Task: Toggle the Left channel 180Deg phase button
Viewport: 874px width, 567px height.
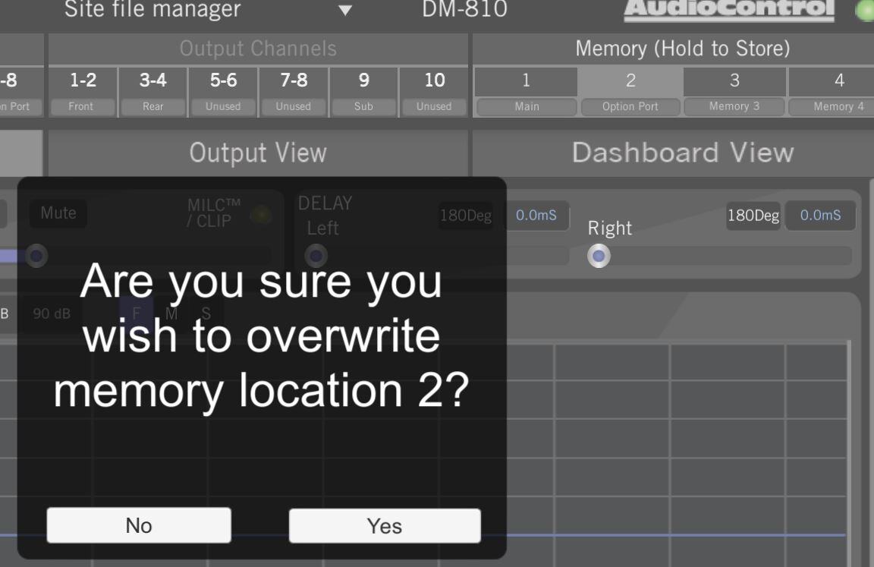Action: click(465, 216)
